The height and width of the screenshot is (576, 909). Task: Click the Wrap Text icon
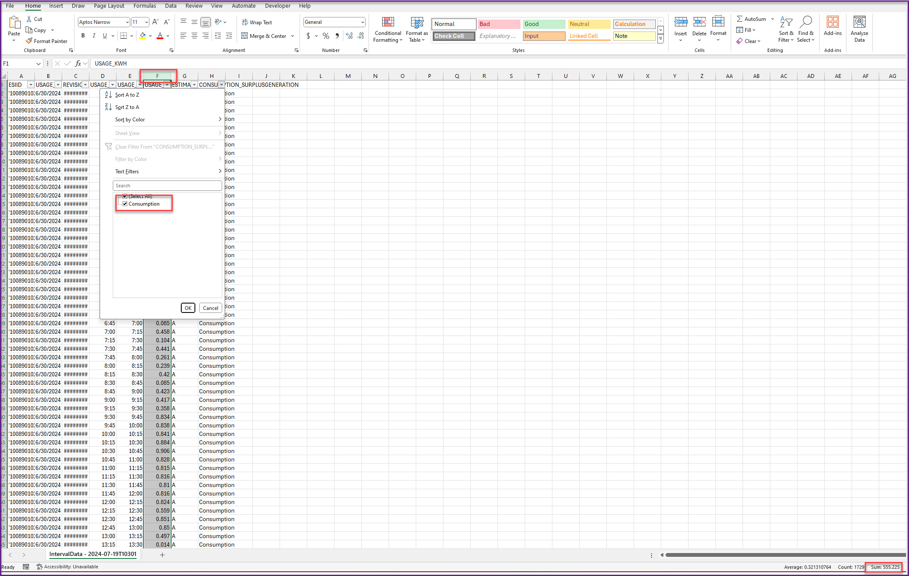pos(245,22)
